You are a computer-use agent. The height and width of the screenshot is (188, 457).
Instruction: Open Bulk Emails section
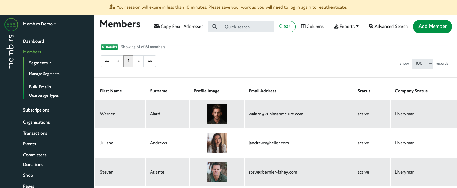pos(40,87)
